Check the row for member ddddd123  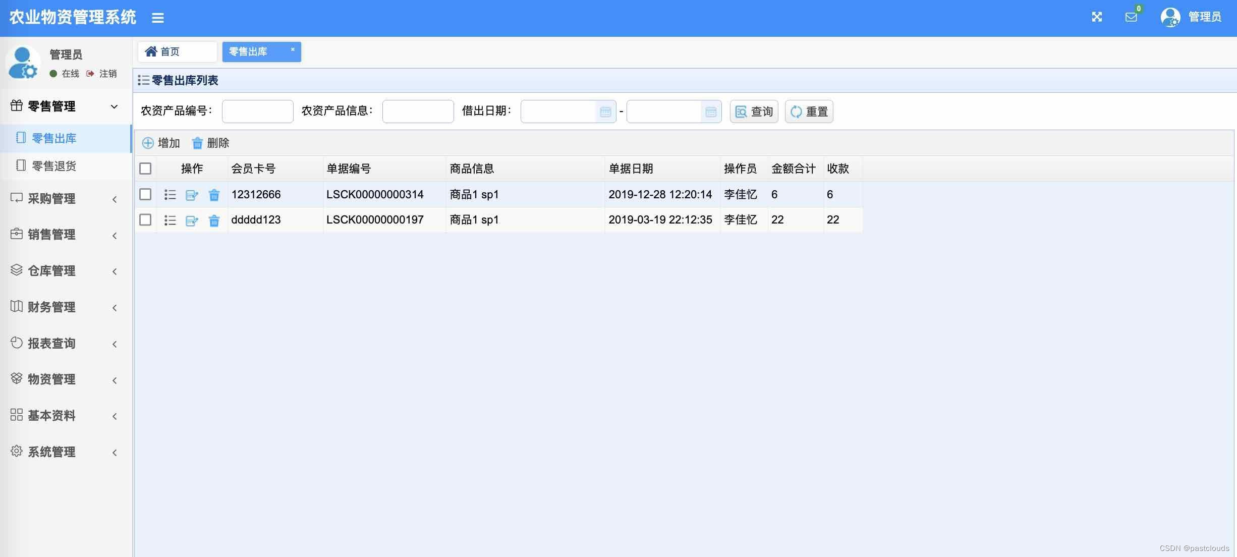[145, 219]
